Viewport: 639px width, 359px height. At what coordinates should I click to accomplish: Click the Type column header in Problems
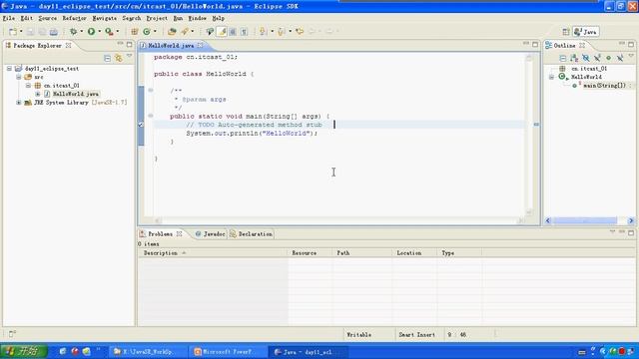pyautogui.click(x=459, y=253)
